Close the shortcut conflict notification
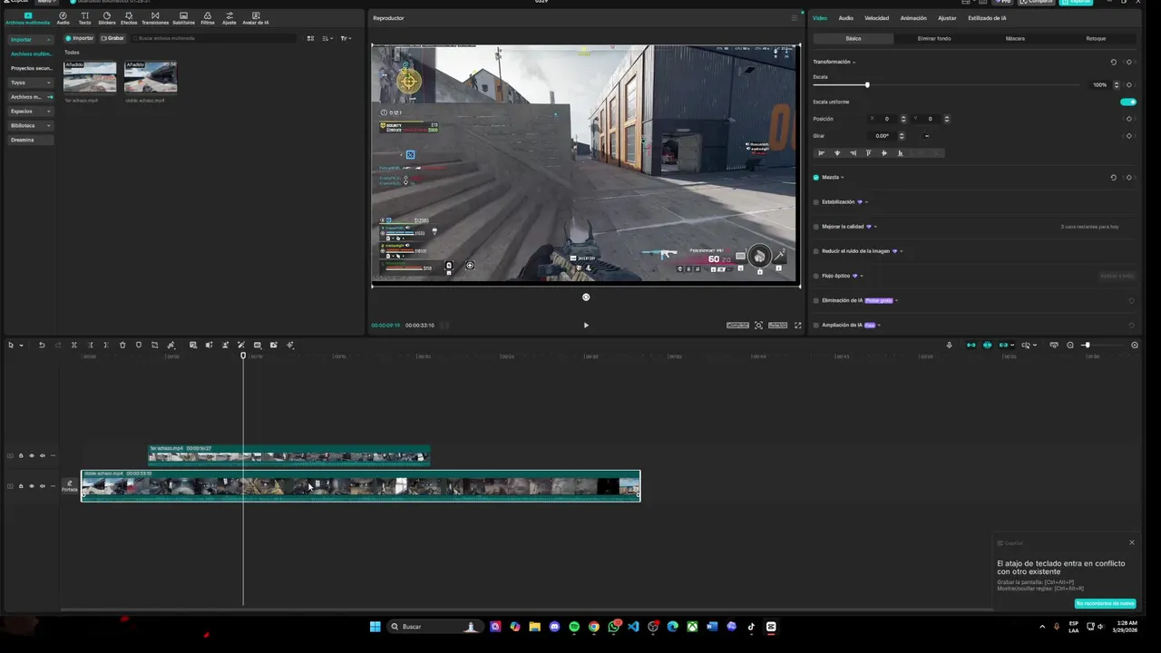The image size is (1161, 653). (x=1132, y=542)
